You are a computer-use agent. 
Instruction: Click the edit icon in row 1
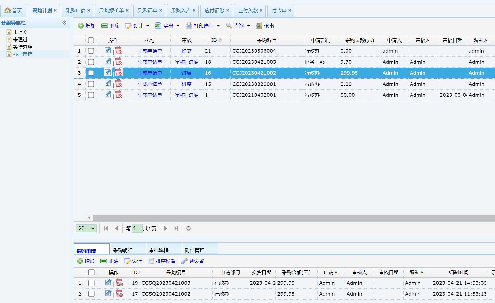pyautogui.click(x=108, y=50)
